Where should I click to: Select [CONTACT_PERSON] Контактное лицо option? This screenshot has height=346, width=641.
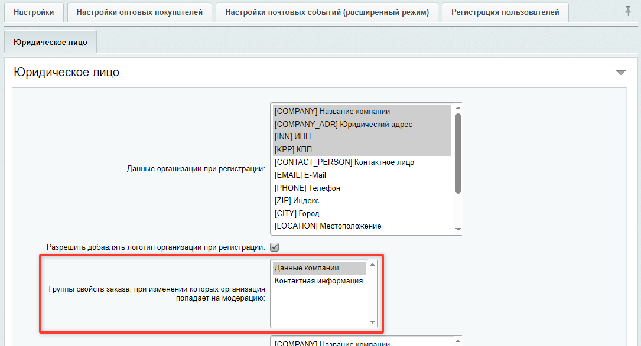(363, 162)
